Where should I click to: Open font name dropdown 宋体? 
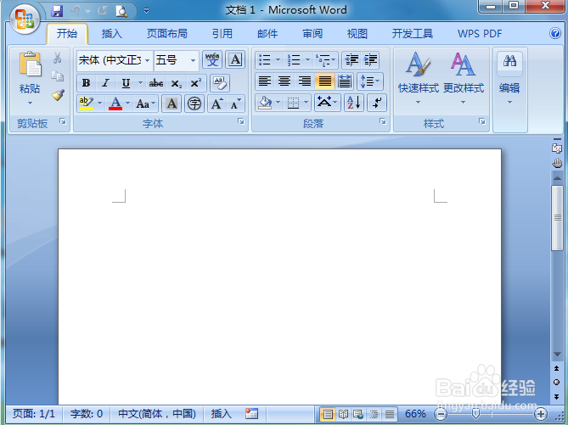tap(148, 60)
